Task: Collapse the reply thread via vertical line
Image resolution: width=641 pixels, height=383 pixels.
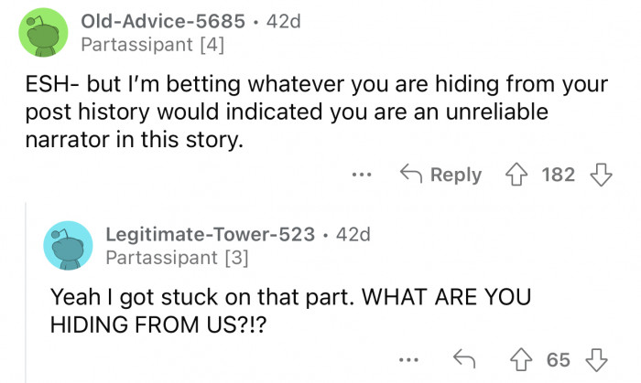Action: (25, 302)
